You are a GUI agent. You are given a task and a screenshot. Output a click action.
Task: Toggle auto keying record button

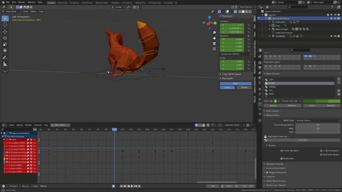[113, 186]
